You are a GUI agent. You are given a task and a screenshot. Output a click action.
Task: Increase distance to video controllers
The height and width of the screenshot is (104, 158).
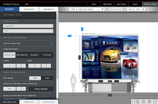(24, 89)
